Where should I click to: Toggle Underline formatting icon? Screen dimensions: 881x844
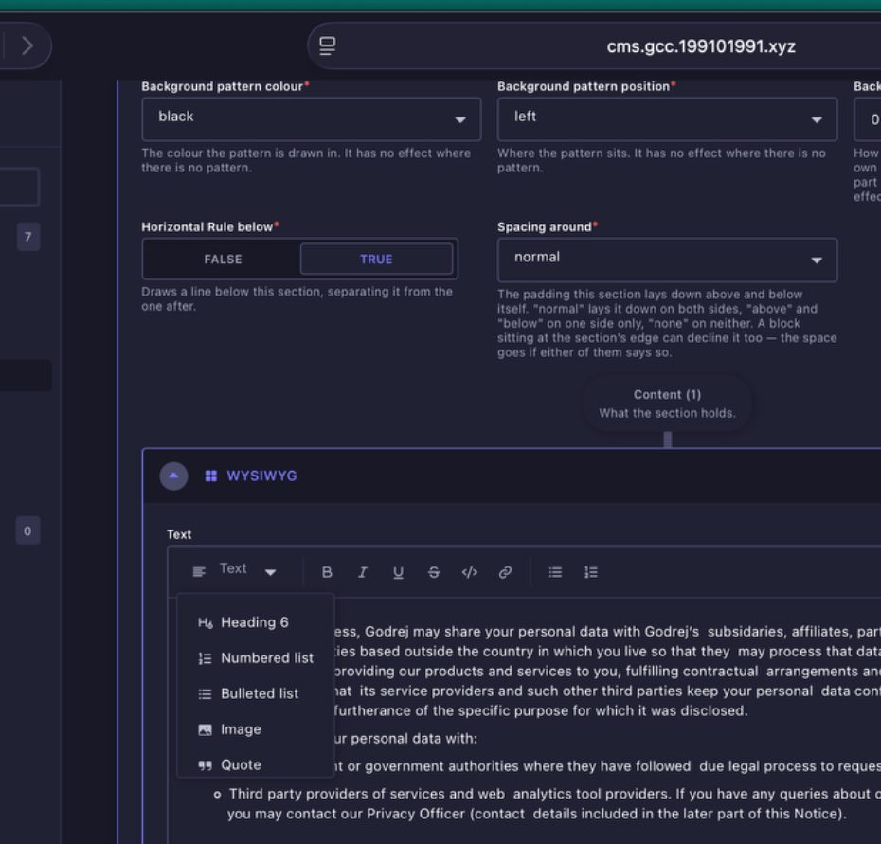(398, 572)
